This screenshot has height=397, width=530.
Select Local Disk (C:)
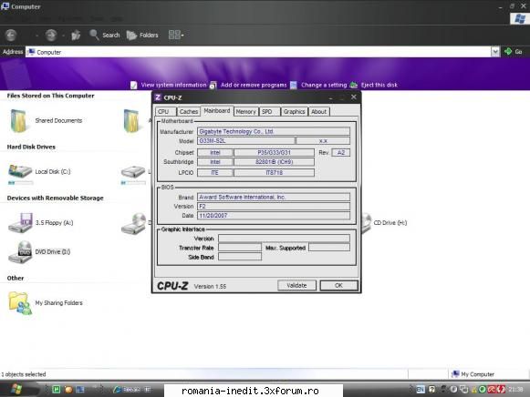point(39,171)
